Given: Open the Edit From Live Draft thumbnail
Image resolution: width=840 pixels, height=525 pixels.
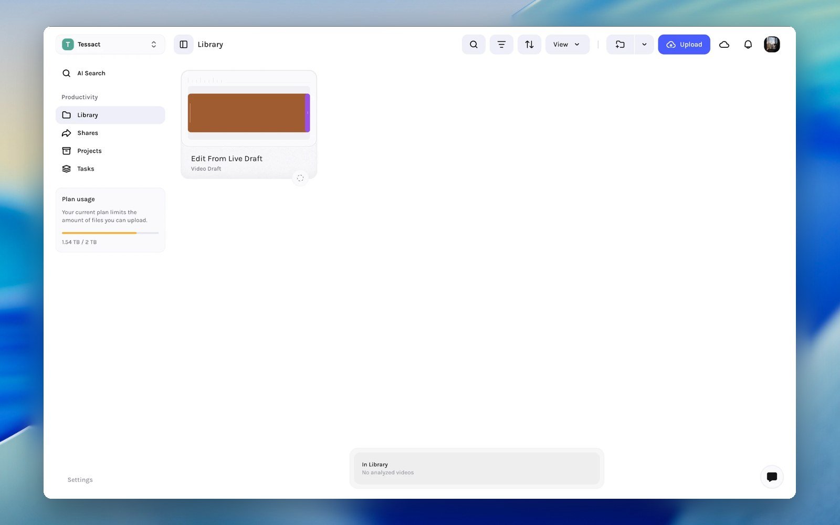Looking at the screenshot, I should coord(249,109).
